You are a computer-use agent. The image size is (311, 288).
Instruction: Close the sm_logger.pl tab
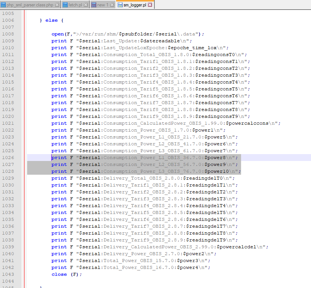click(x=150, y=5)
